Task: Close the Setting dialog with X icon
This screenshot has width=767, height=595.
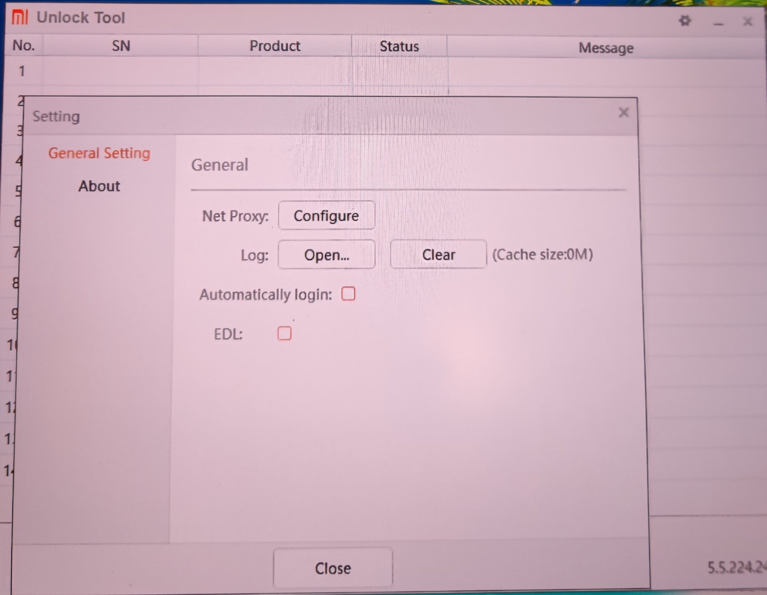Action: point(623,113)
